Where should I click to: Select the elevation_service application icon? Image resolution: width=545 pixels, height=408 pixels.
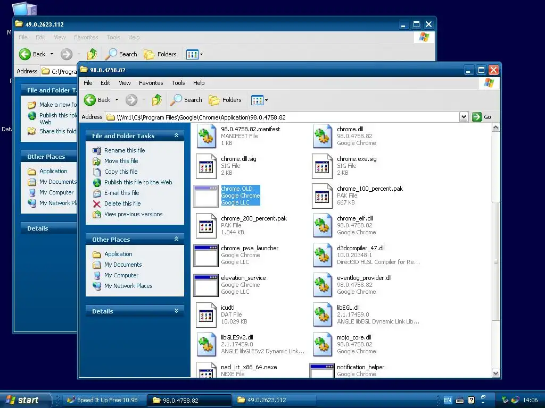click(x=206, y=285)
